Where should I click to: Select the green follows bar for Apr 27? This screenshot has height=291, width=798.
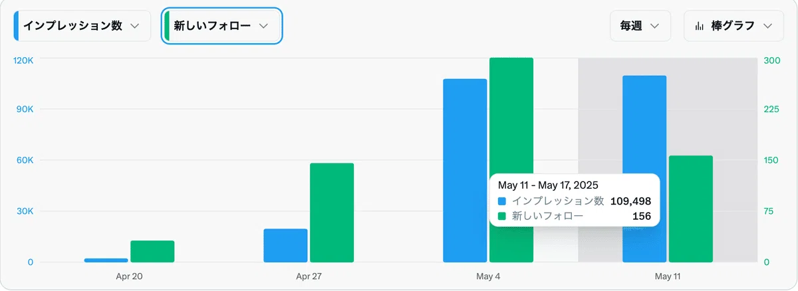332,213
